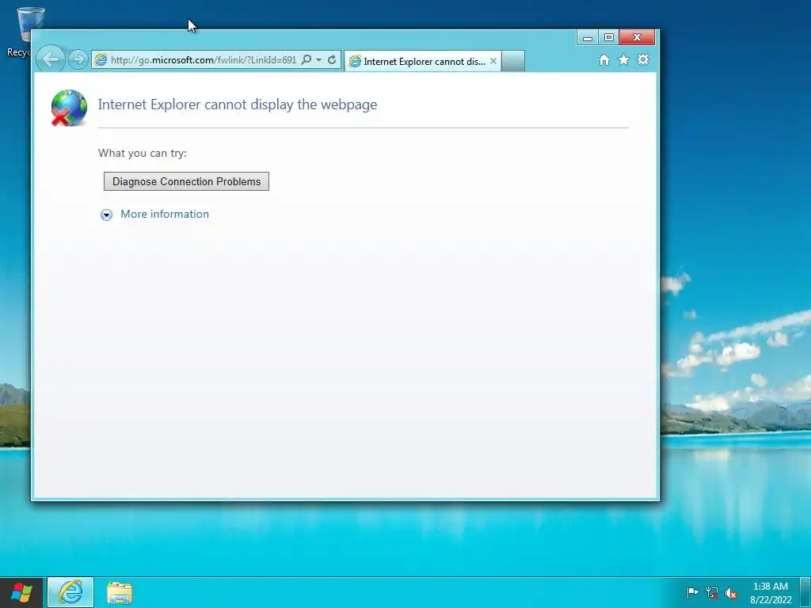
Task: Open the address bar autocomplete dropdown arrow
Action: (x=318, y=60)
